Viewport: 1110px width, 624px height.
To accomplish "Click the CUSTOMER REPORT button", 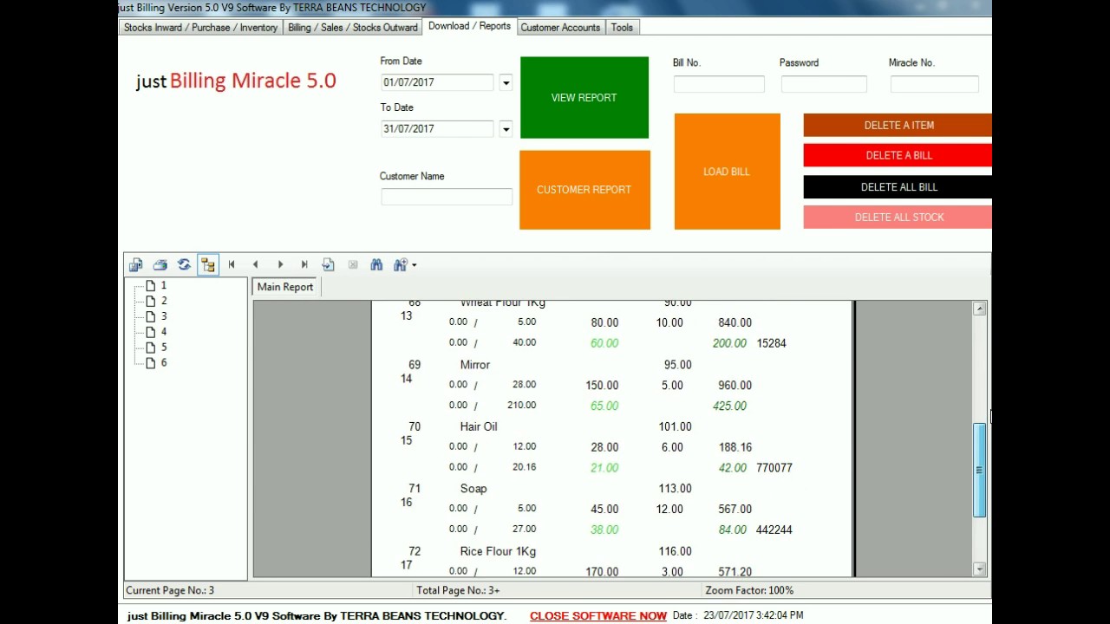I will (x=584, y=190).
